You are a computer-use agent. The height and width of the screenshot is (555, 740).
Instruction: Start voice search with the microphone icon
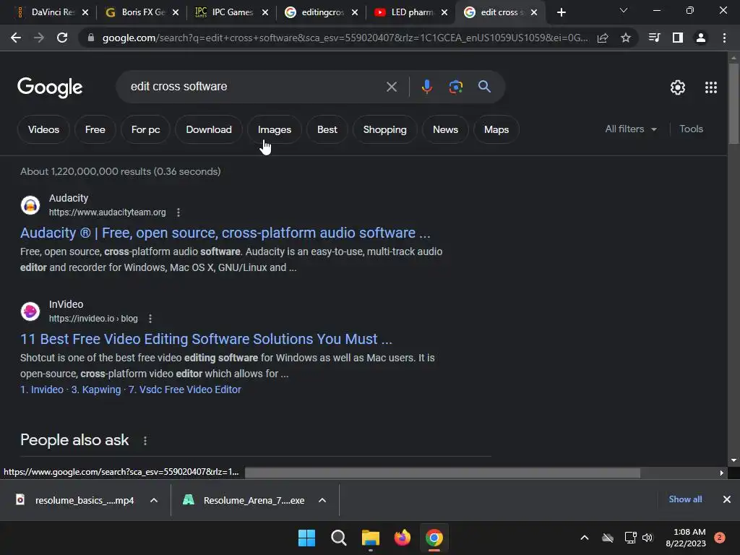click(426, 87)
